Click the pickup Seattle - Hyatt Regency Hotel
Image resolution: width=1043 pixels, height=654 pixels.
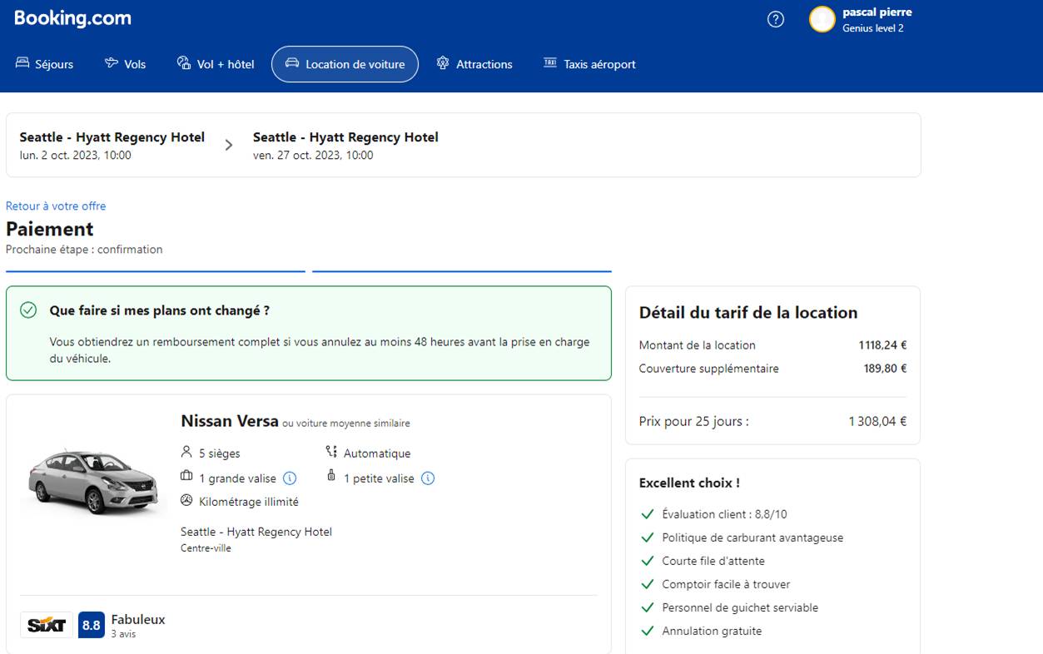pyautogui.click(x=112, y=137)
